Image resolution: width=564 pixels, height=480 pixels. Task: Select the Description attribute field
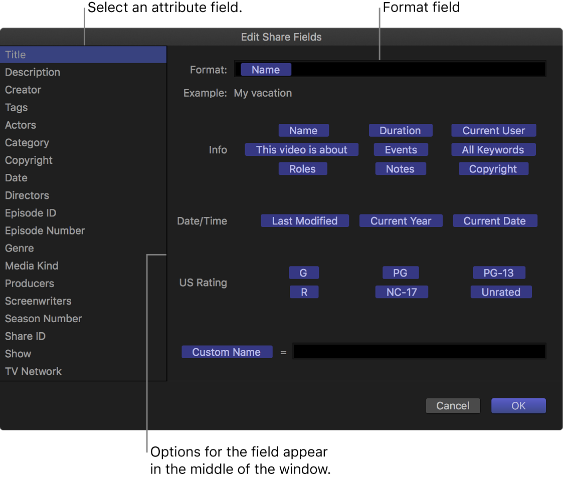[x=32, y=72]
